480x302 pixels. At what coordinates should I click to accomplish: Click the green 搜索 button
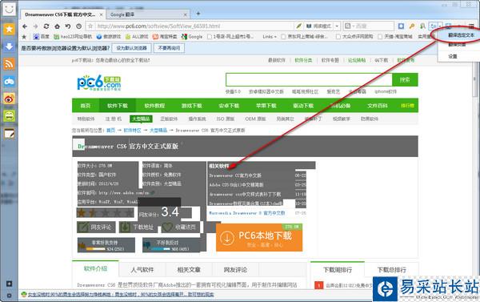(x=405, y=80)
